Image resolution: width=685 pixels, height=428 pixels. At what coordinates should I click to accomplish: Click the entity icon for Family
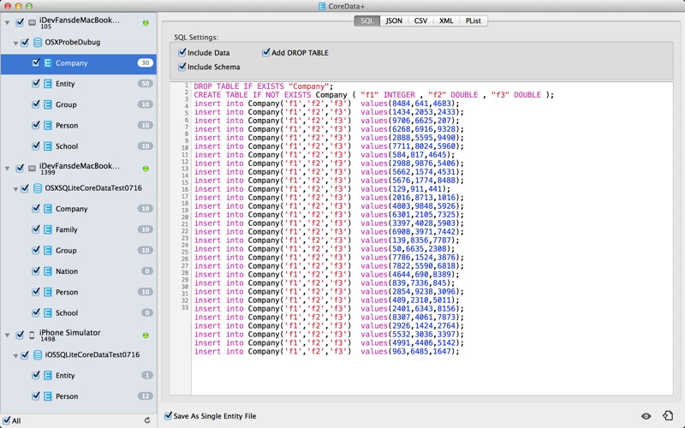pos(48,229)
